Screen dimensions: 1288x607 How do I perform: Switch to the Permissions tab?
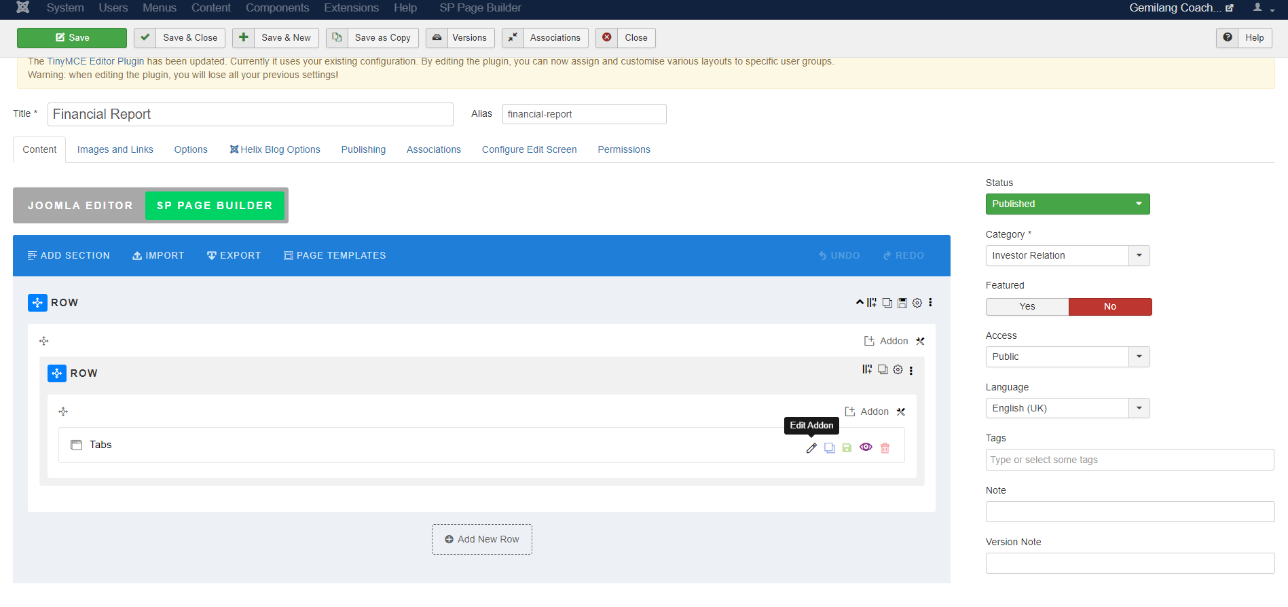tap(624, 149)
